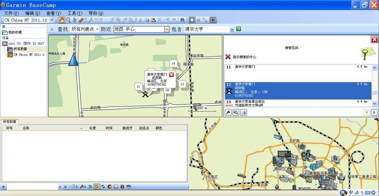Click the Undo arrow icon
Viewport: 379px width, 196px height.
(x=168, y=20)
